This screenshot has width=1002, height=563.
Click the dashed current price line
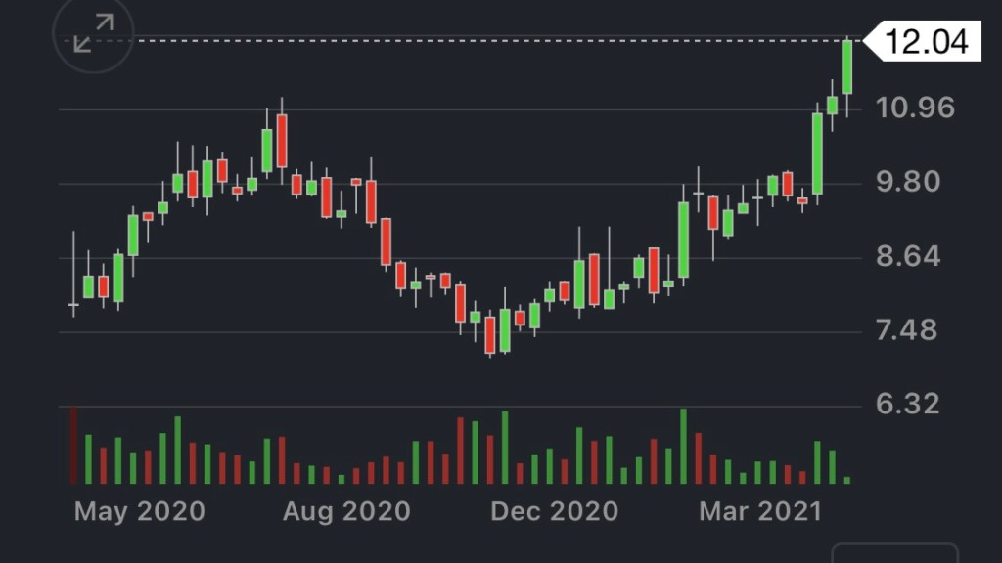click(x=470, y=40)
